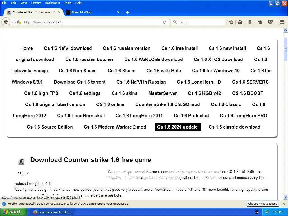Open Cs 1.6 KGB v42 link
This screenshot has width=288, height=216.
point(204,93)
